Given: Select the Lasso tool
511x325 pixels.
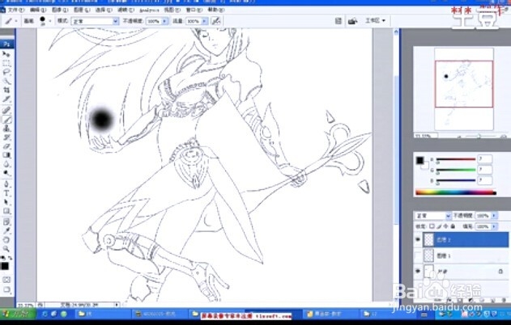Looking at the screenshot, I should click(x=6, y=72).
